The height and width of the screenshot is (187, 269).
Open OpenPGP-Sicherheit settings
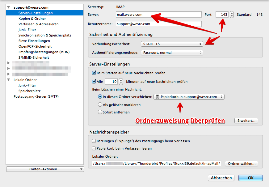(35, 46)
